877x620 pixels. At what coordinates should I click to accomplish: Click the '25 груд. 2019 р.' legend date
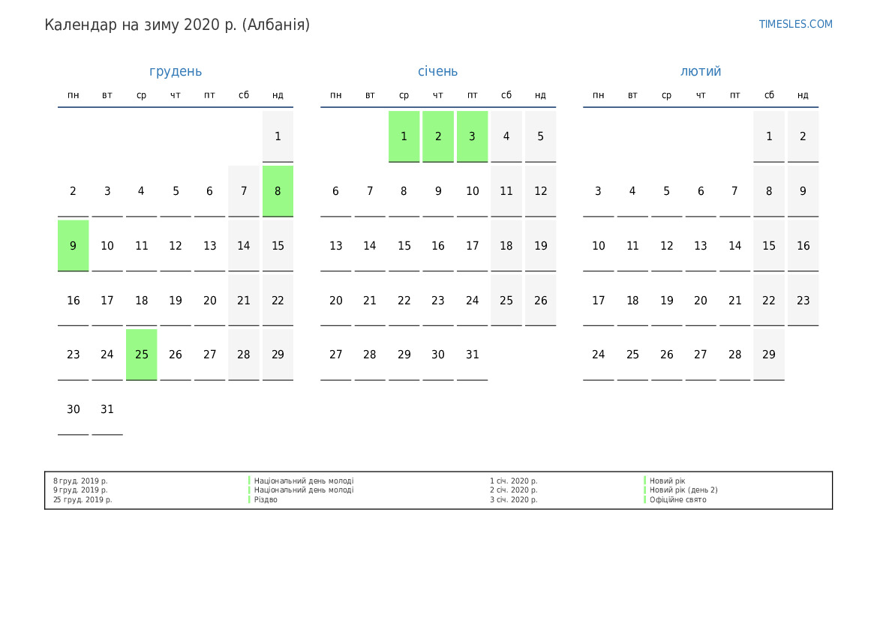tap(83, 500)
